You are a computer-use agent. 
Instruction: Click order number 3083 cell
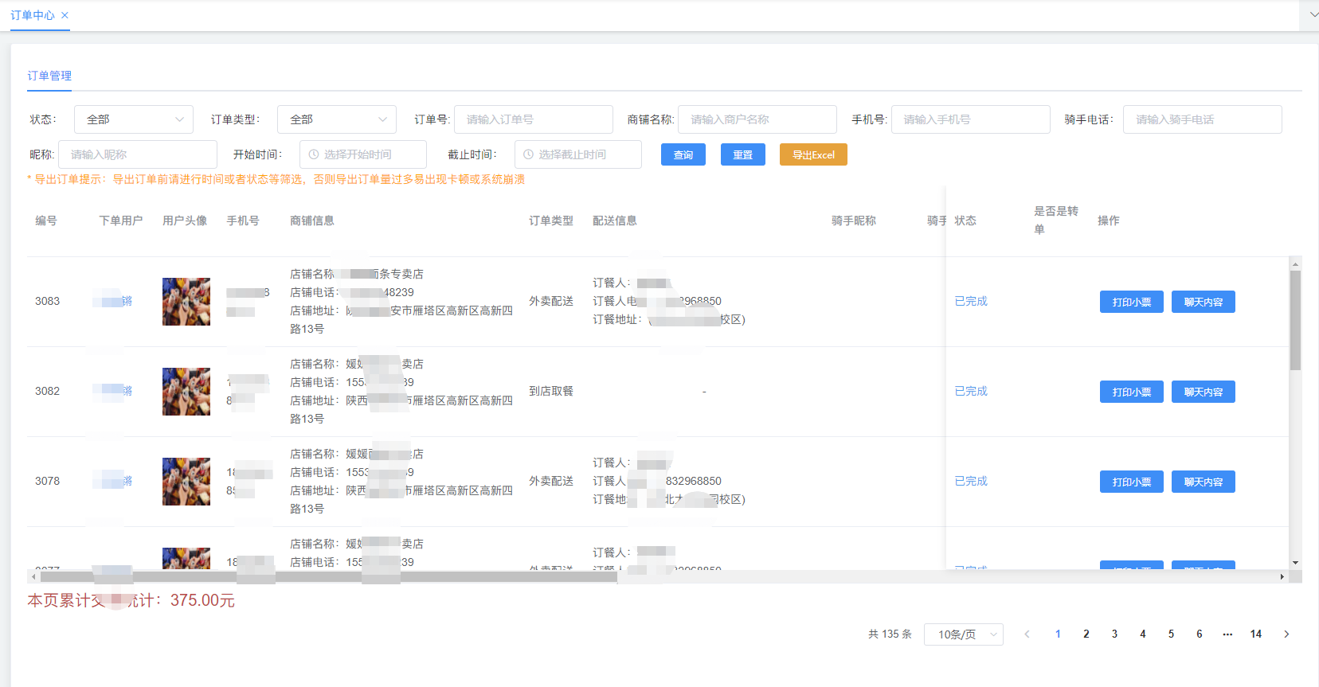tap(48, 301)
